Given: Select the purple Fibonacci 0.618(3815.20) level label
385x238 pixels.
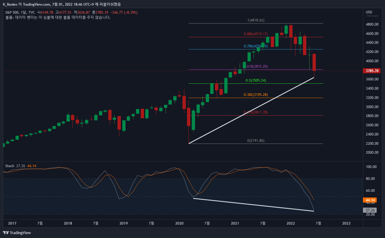Looking at the screenshot, I should point(256,66).
